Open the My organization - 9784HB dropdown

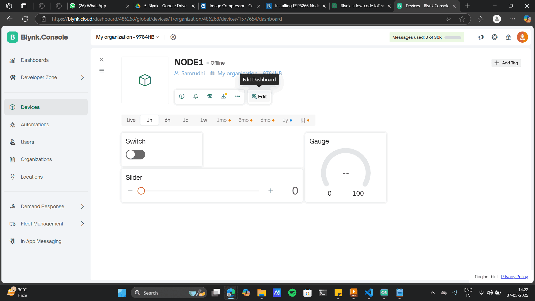(128, 37)
